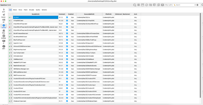Select the Lilu.kext bundle path cell
The height and width of the screenshot is (105, 203).
pos(36,17)
